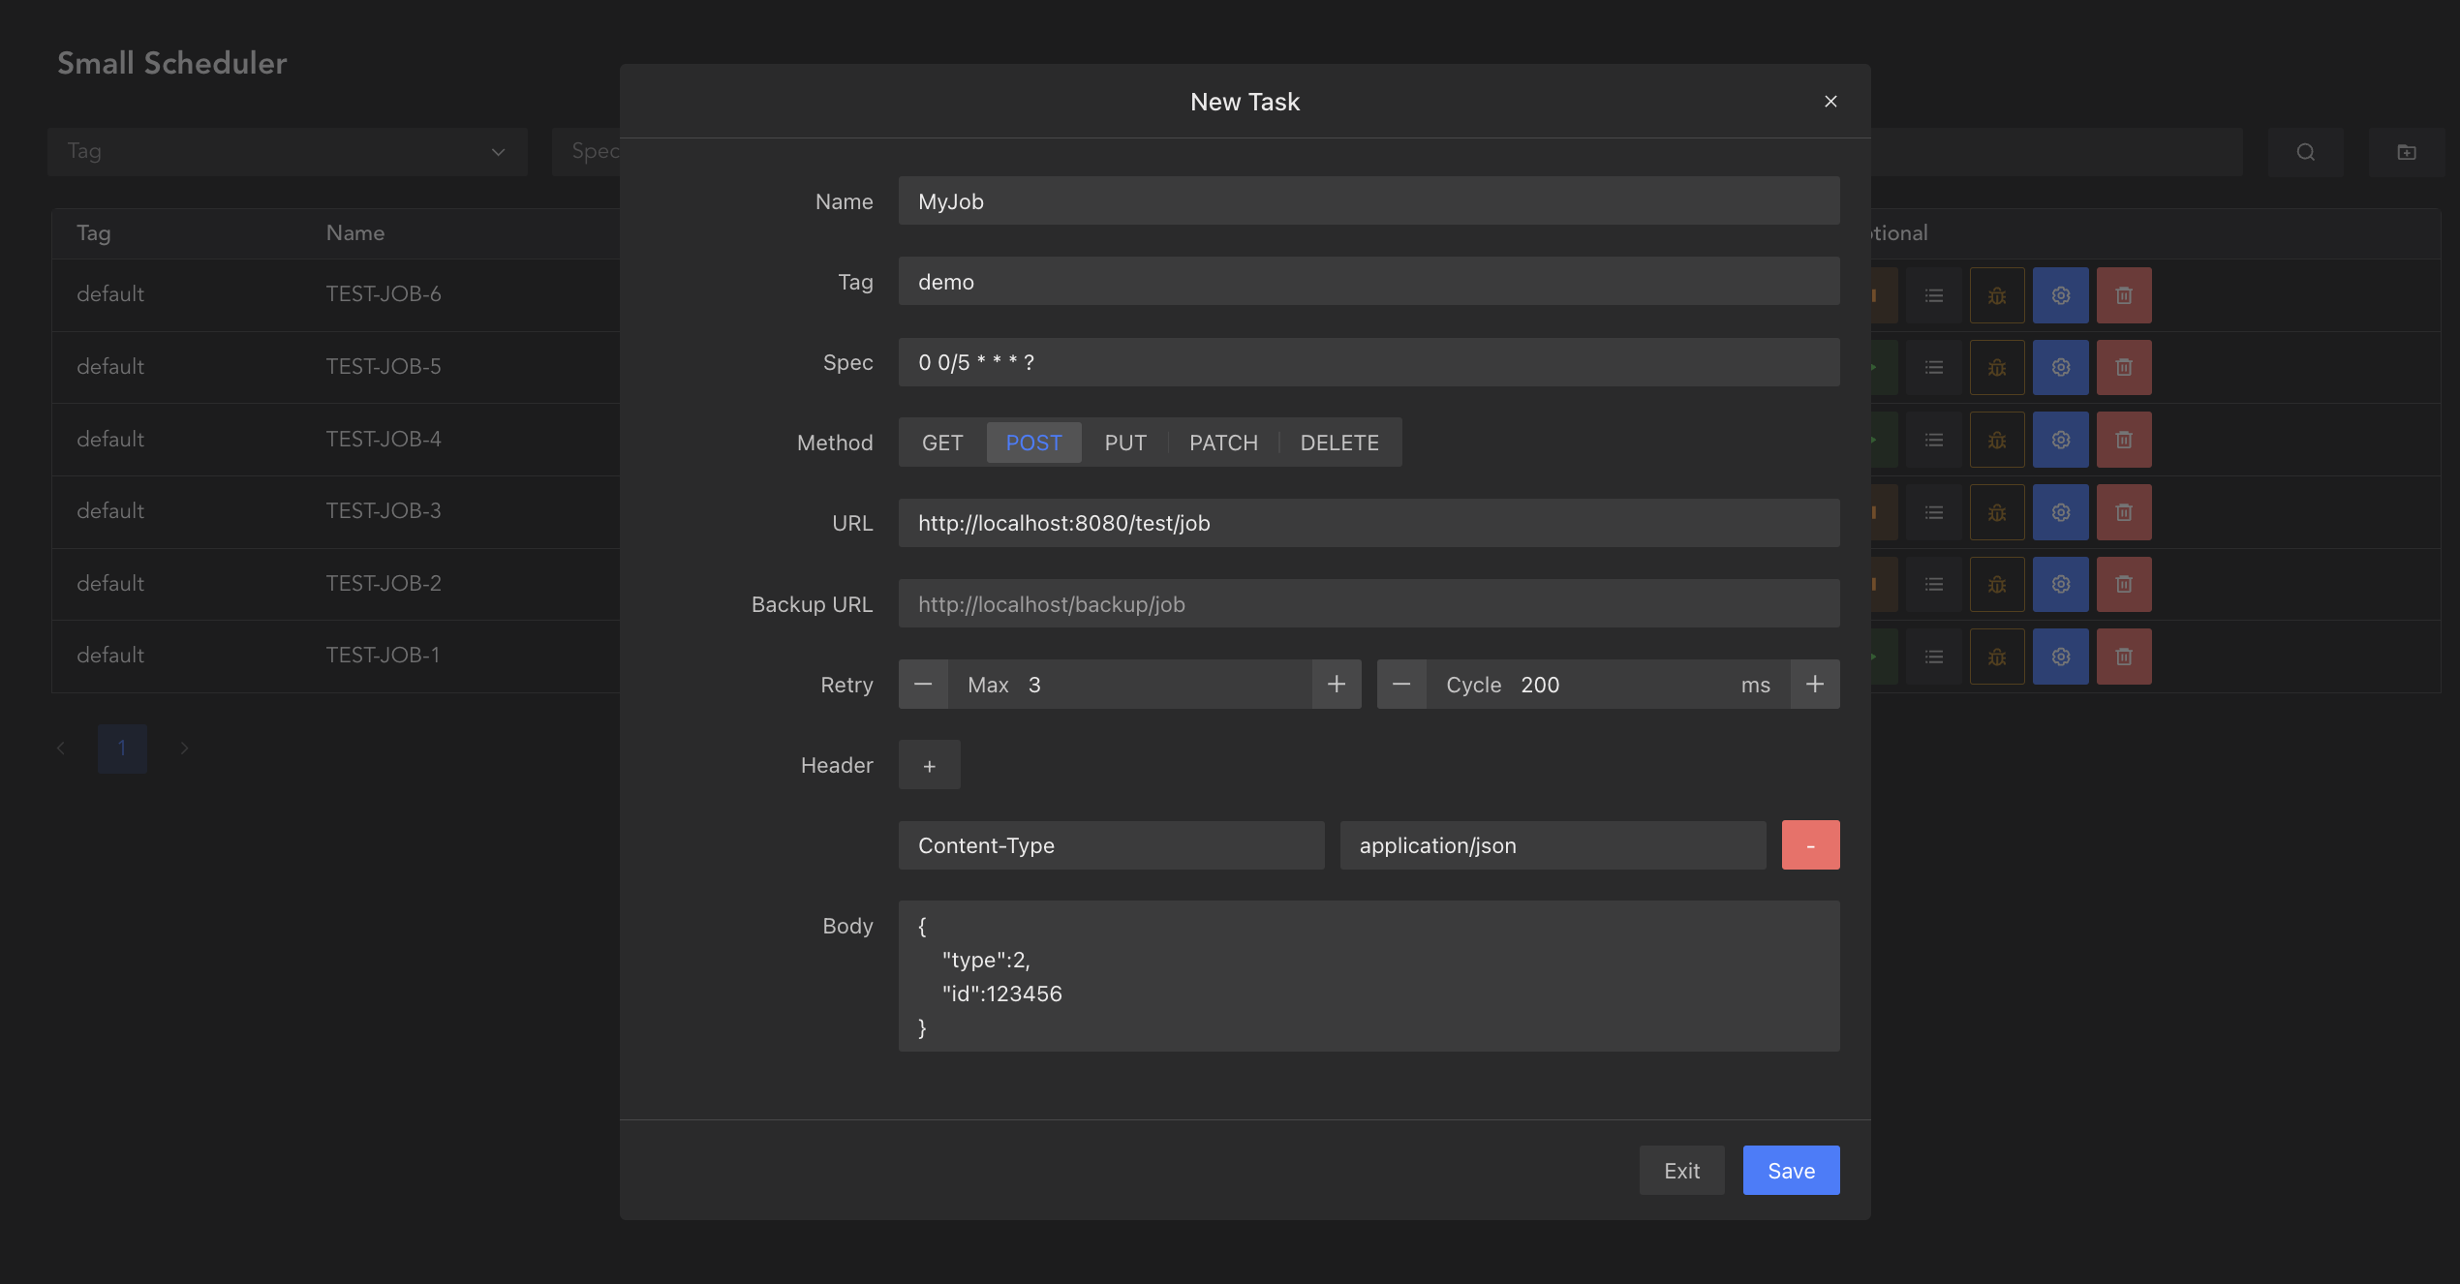Click the TEST-JOB-3 name cell

384,511
